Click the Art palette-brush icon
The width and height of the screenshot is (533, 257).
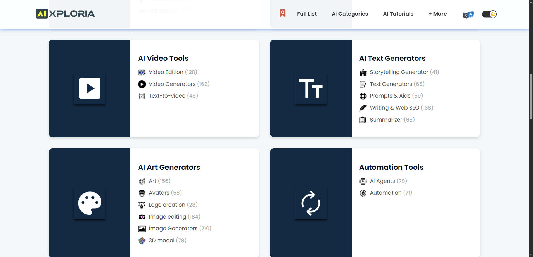point(142,181)
